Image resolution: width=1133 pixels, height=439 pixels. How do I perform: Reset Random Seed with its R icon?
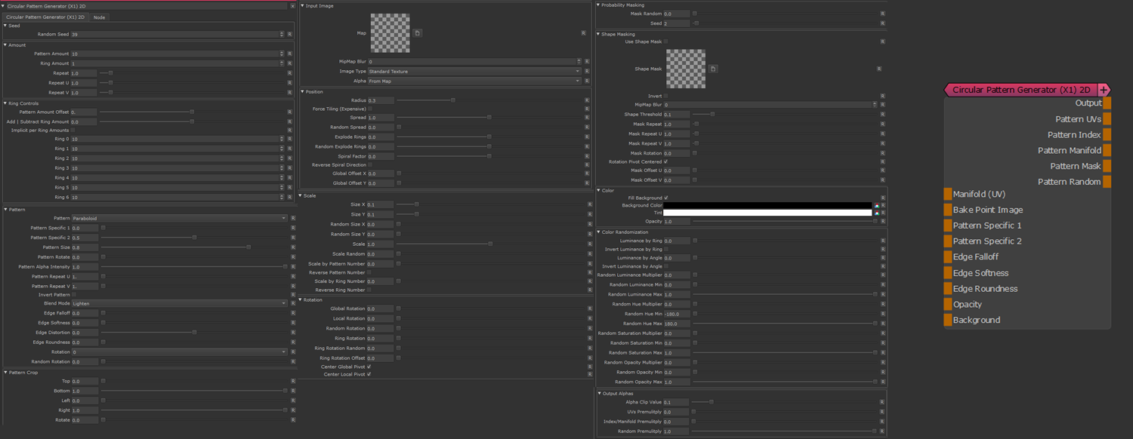tap(290, 35)
